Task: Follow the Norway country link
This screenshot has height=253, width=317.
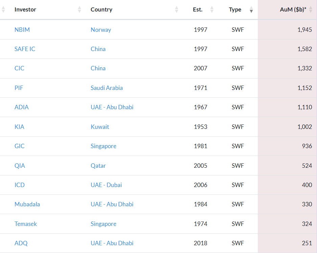Action: pos(101,30)
